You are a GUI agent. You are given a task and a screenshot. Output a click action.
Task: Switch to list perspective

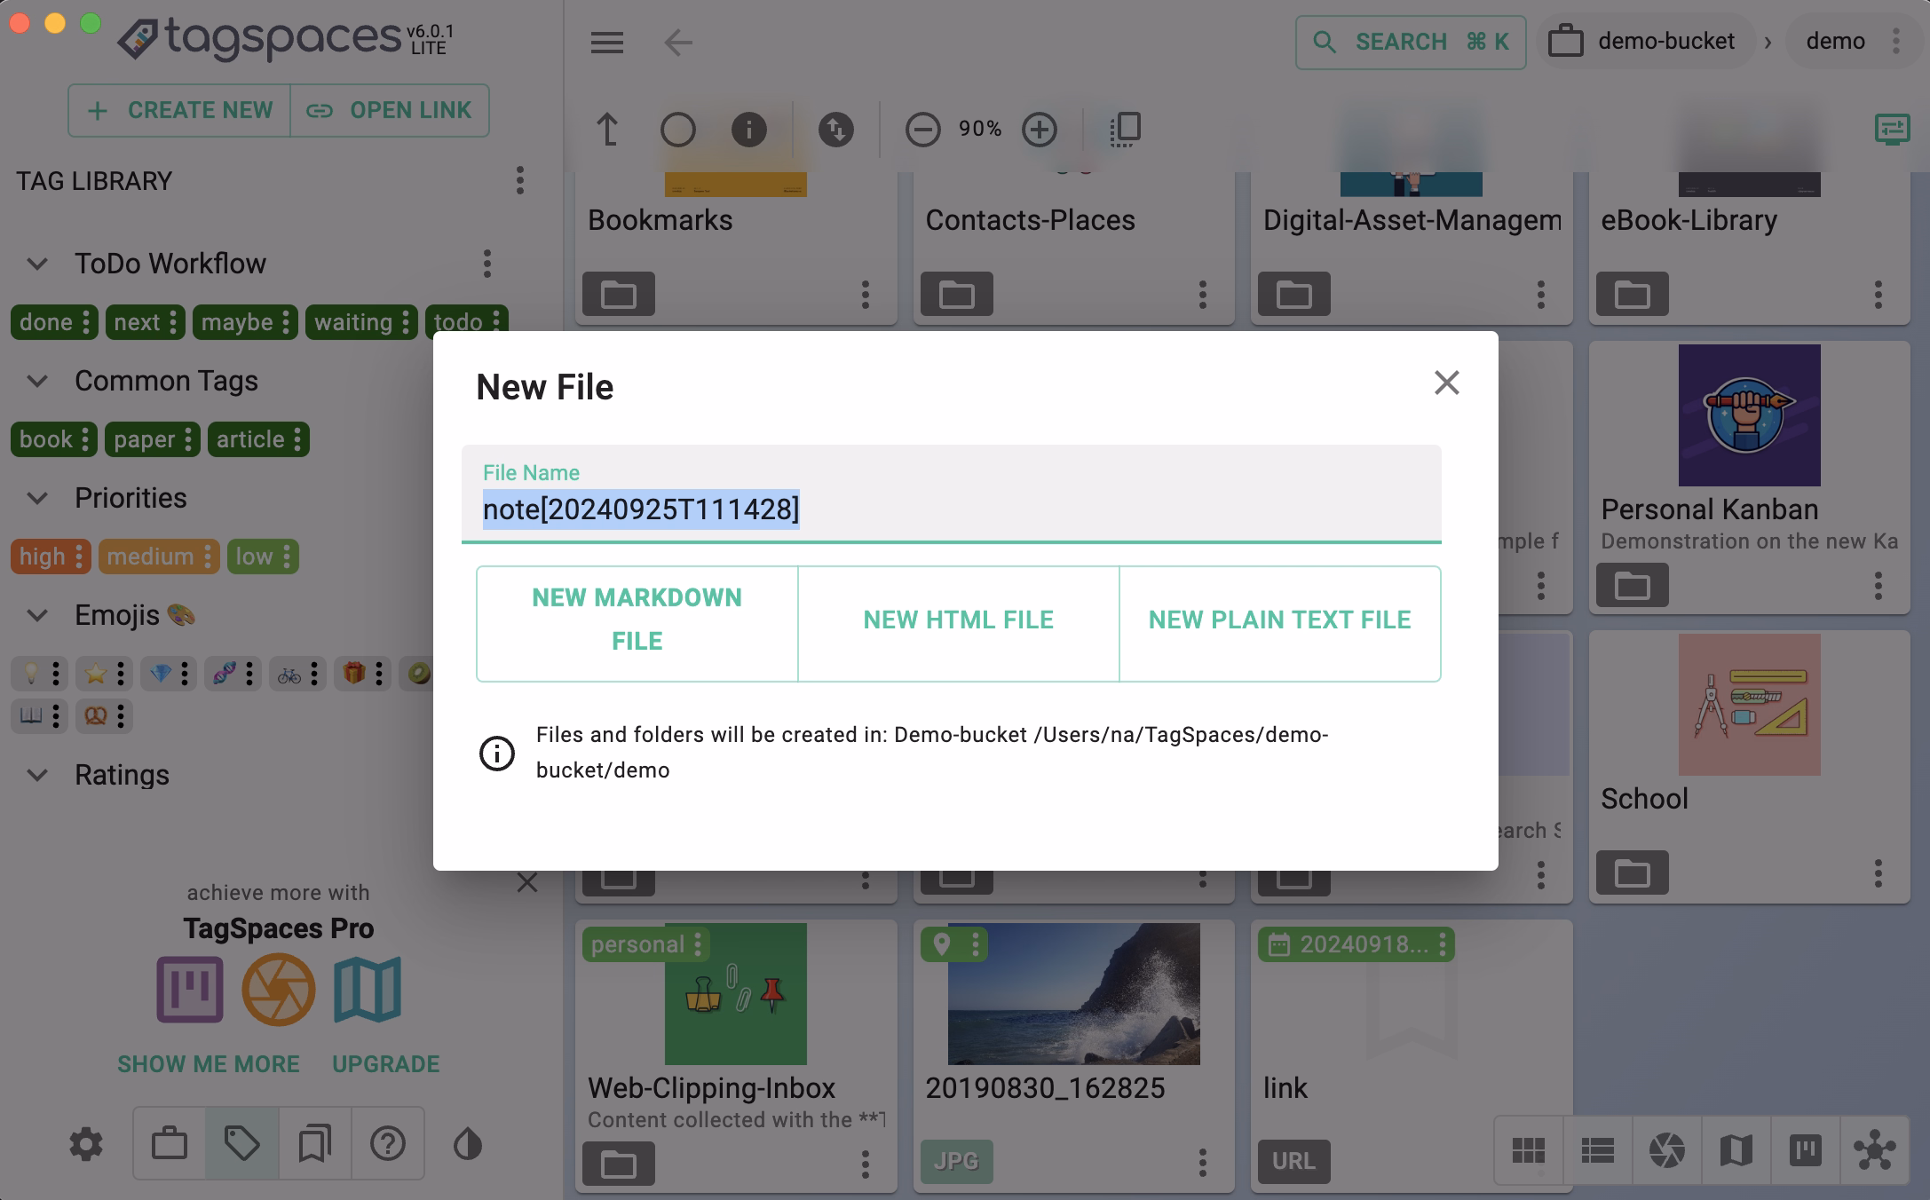pyautogui.click(x=1598, y=1150)
